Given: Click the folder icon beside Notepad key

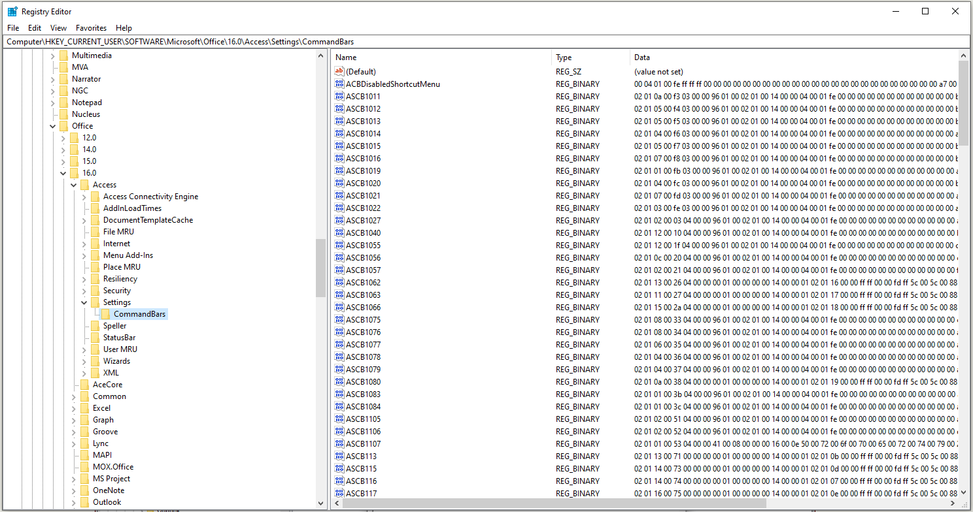Looking at the screenshot, I should tap(64, 103).
